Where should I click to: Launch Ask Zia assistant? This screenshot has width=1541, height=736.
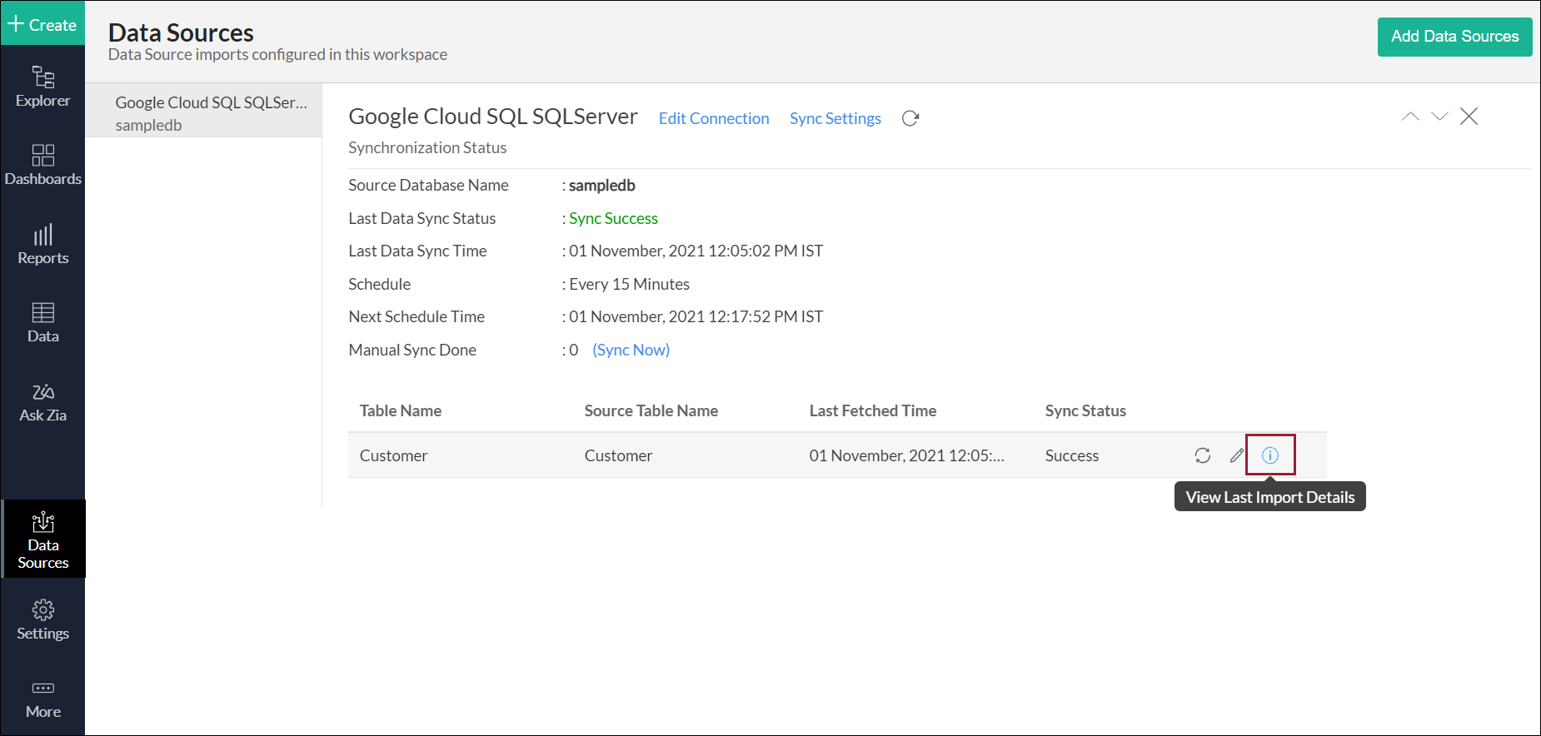pos(42,402)
